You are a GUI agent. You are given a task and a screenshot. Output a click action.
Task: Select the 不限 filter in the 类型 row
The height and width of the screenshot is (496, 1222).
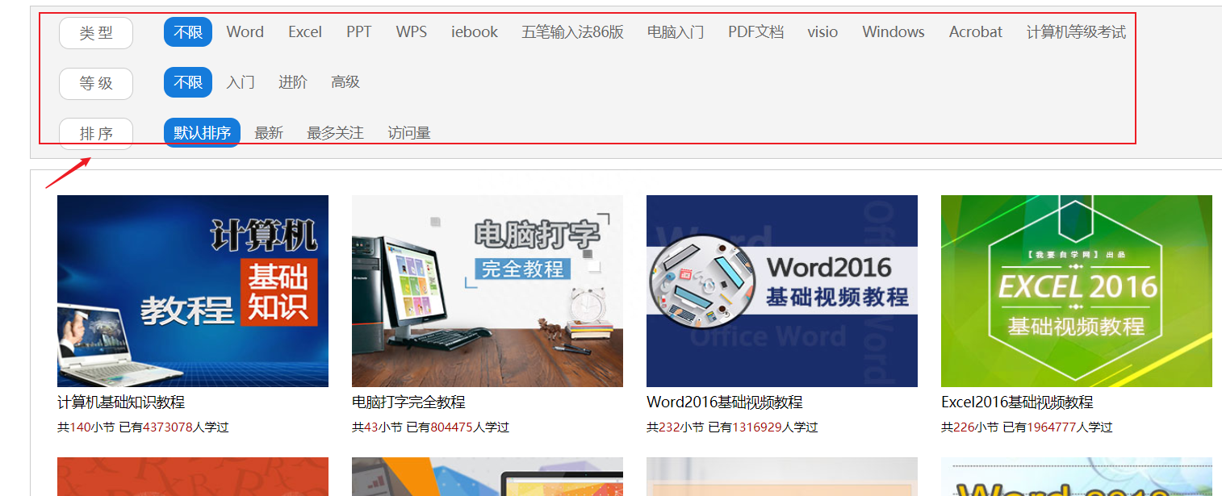(188, 32)
